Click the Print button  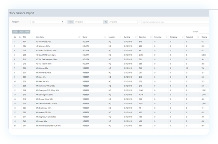pos(27,32)
